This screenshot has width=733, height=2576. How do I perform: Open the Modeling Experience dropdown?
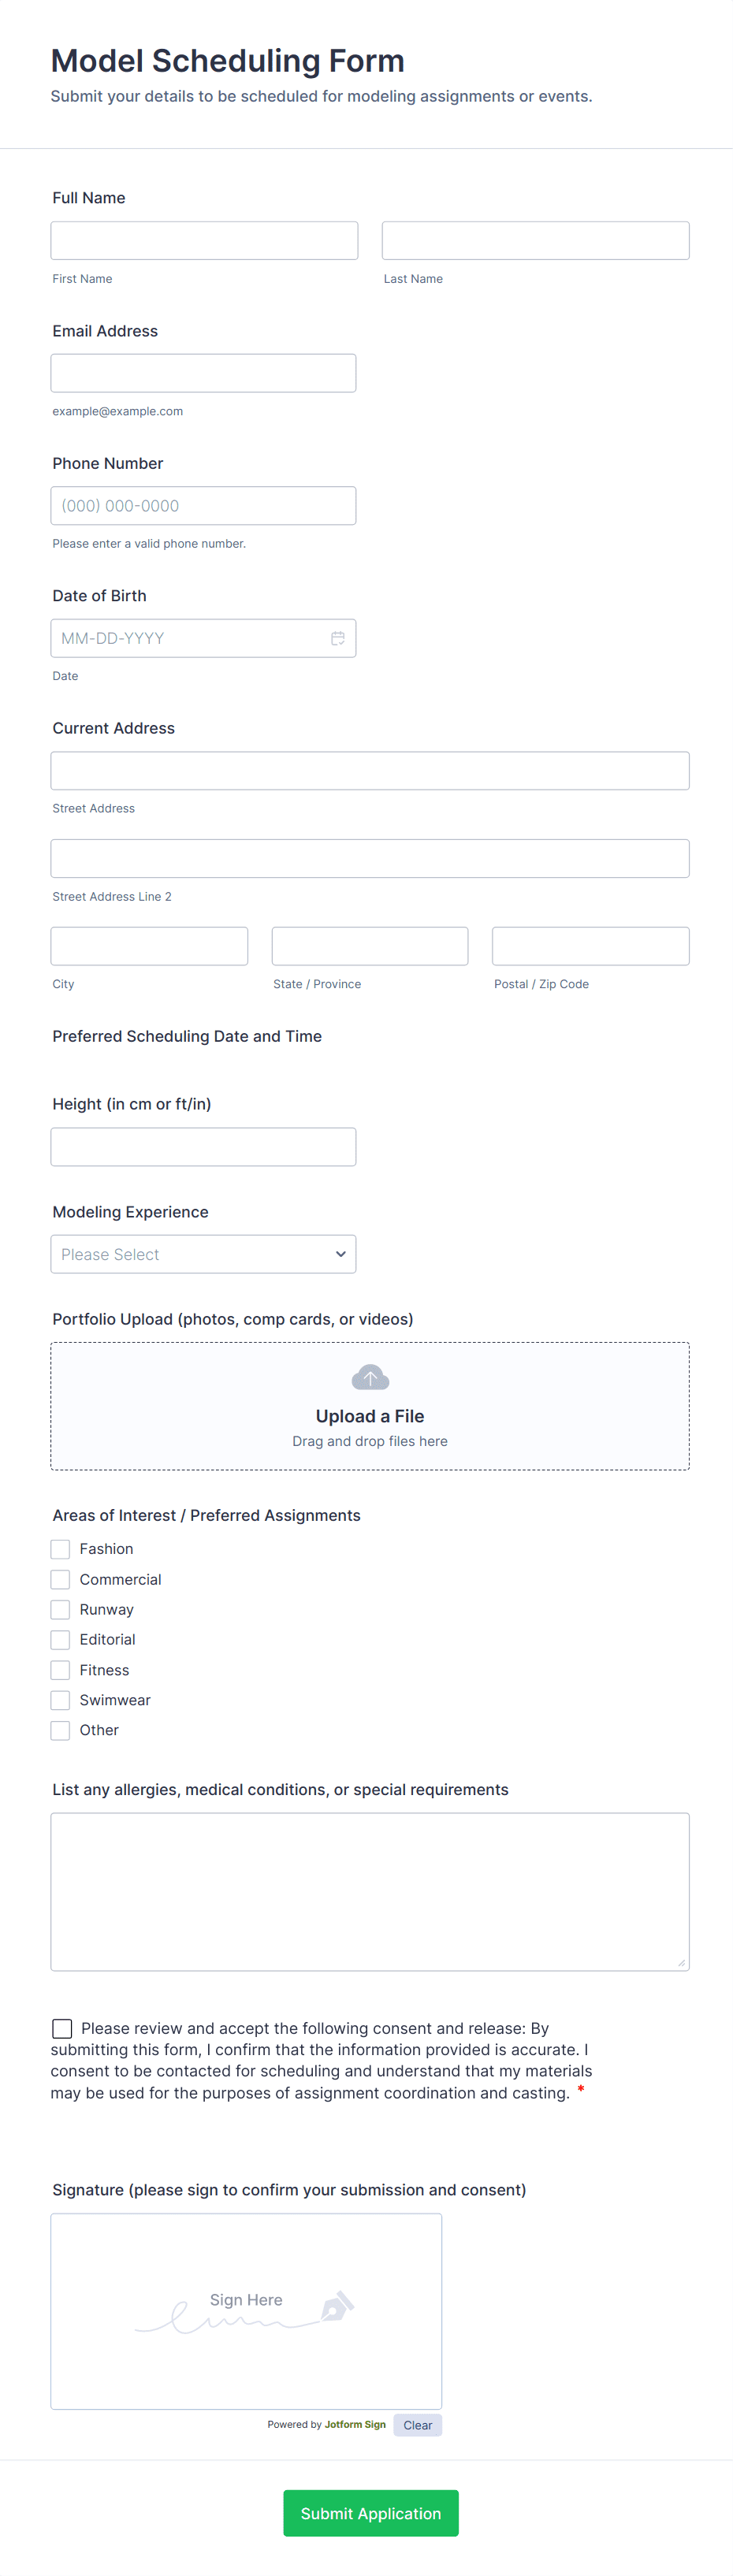pyautogui.click(x=203, y=1253)
